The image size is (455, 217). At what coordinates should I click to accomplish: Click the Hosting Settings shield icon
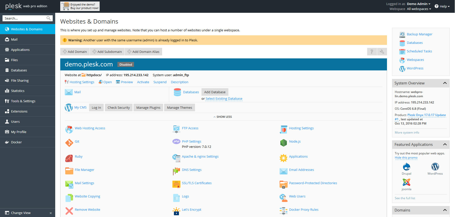[284, 130]
